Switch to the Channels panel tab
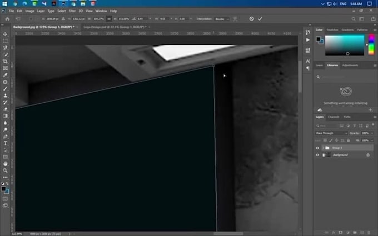 (x=334, y=117)
